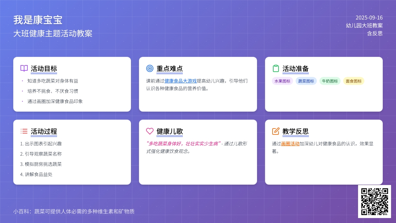Click the 培养不挑食、不厌食习惯 bullet item
396x223 pixels.
click(x=53, y=91)
